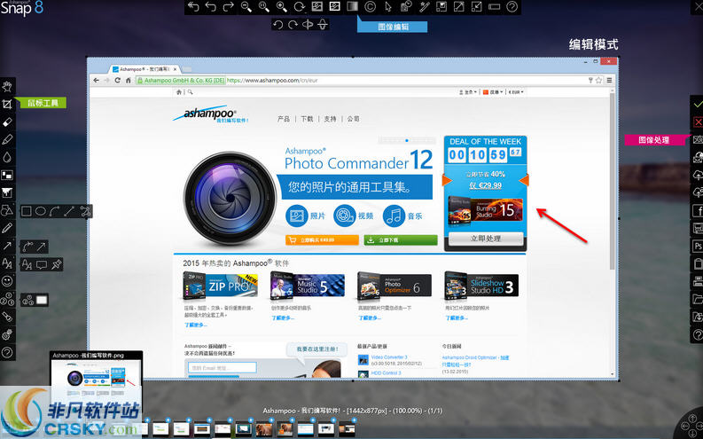This screenshot has width=703, height=439.
Task: Click the 视频 video feature icon
Action: (344, 216)
